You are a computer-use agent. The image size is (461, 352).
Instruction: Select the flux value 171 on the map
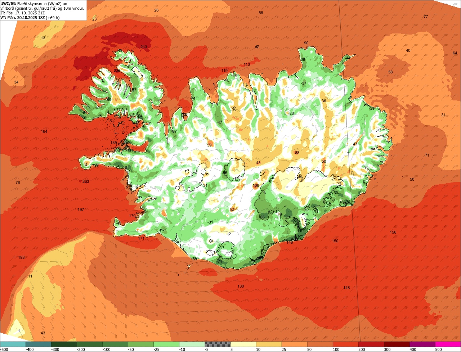141,238
